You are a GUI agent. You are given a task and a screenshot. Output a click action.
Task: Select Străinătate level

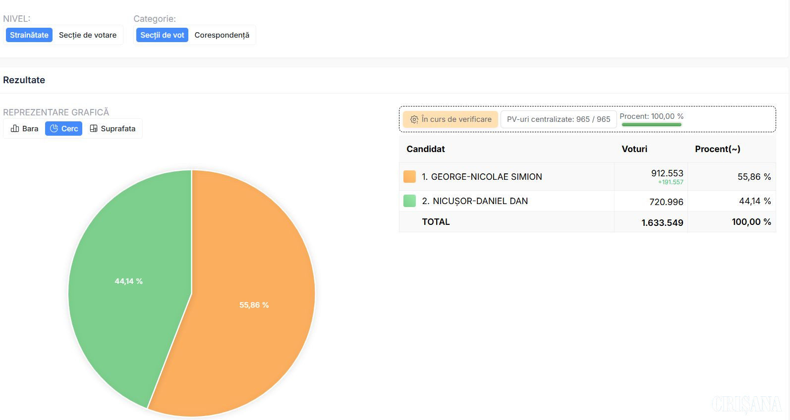[x=29, y=35]
